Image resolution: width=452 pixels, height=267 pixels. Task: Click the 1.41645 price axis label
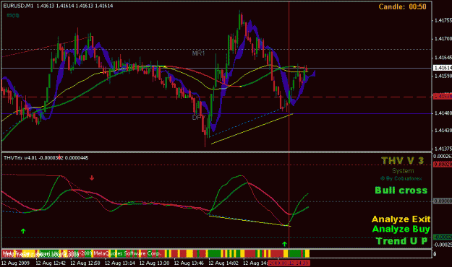coord(443,58)
